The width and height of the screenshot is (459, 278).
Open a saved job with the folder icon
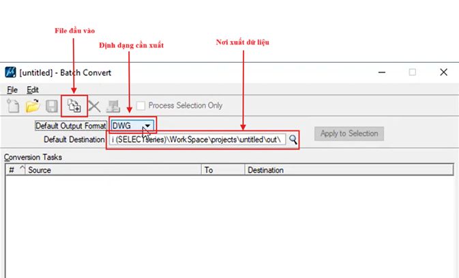click(x=32, y=106)
